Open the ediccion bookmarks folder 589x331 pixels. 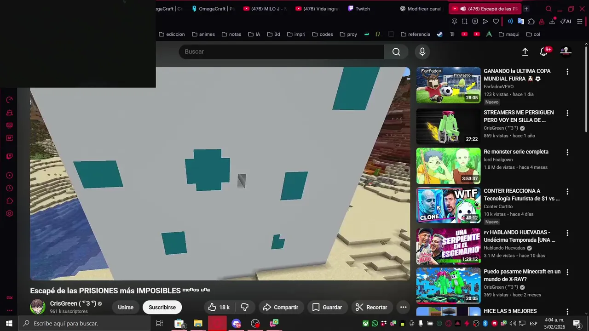coord(172,34)
